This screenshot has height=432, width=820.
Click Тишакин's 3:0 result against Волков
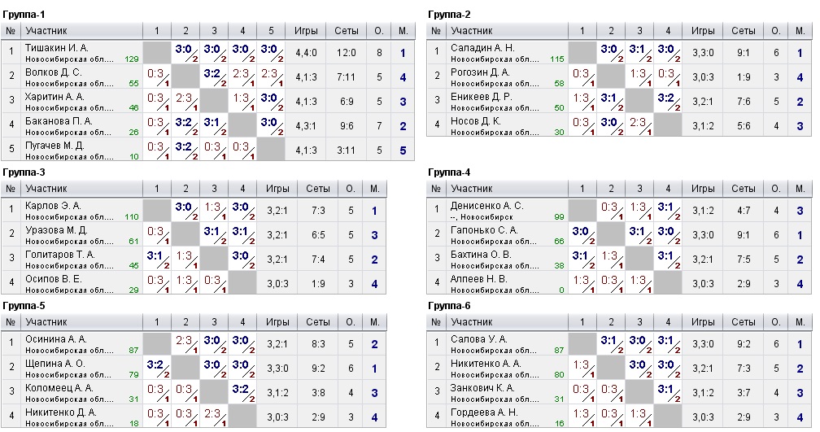coord(186,49)
